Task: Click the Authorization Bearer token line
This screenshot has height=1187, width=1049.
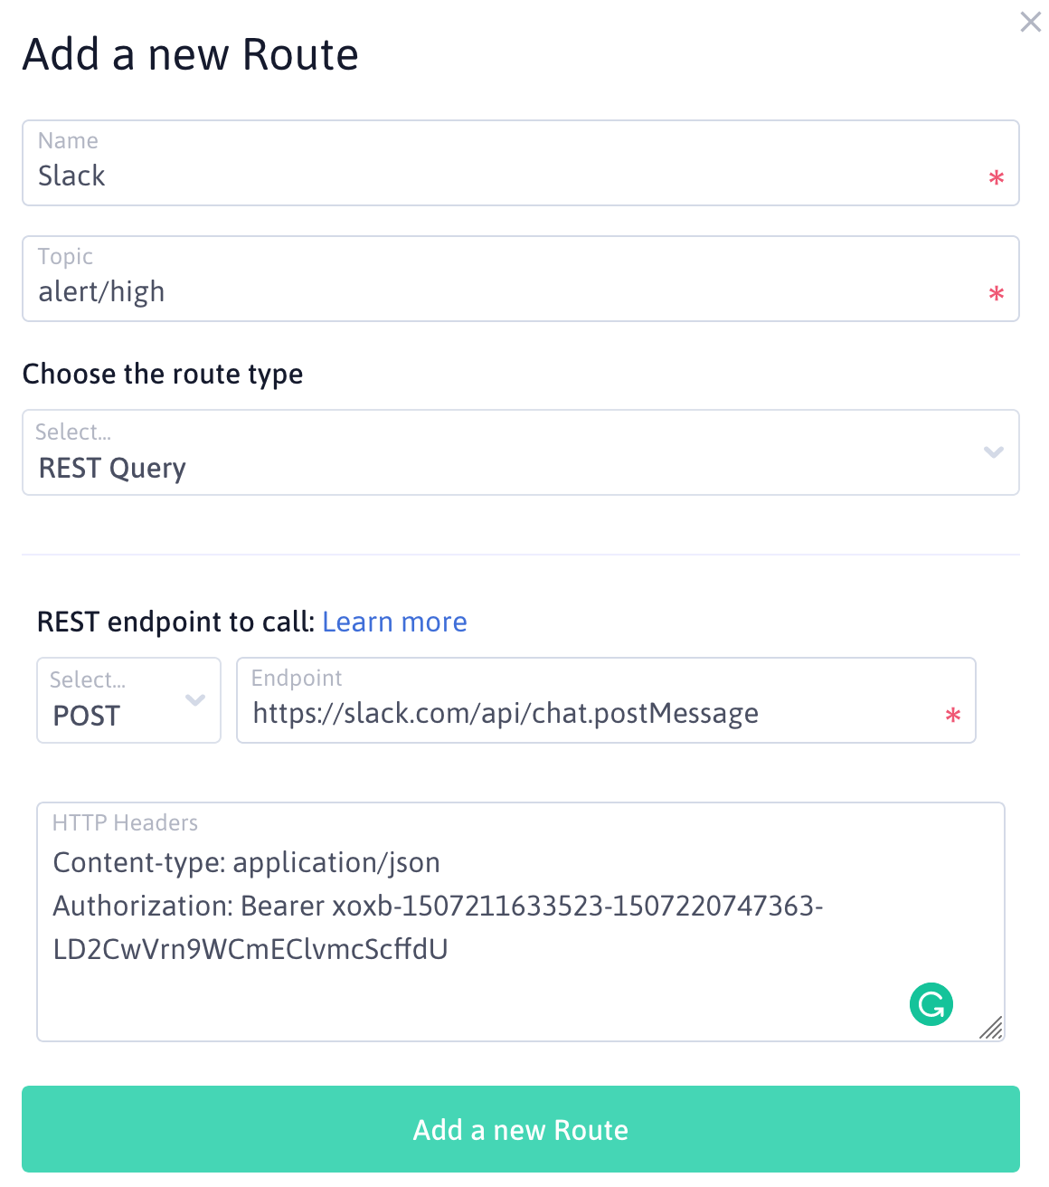Action: click(x=438, y=907)
